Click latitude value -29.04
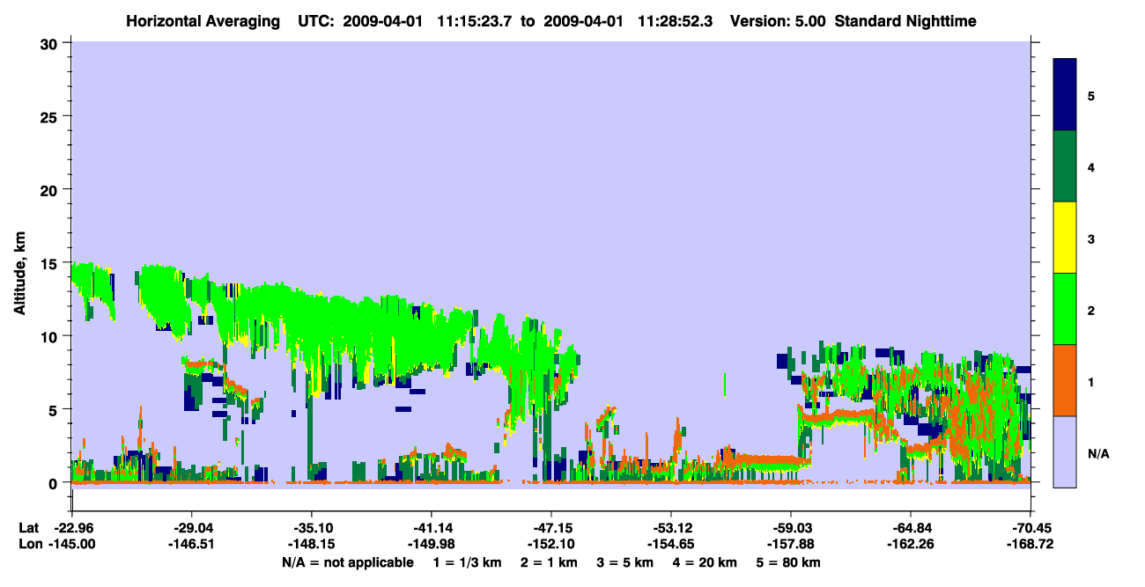 (x=191, y=528)
